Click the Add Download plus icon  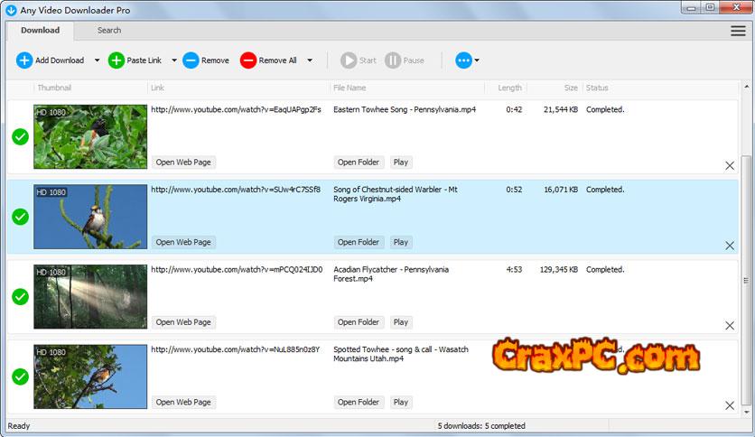24,60
